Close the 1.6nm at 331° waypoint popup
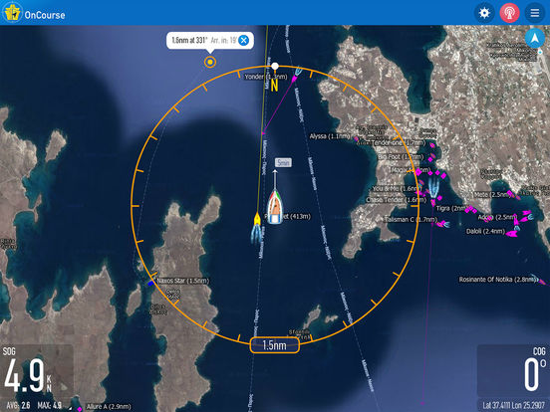550x412 pixels. tap(243, 40)
